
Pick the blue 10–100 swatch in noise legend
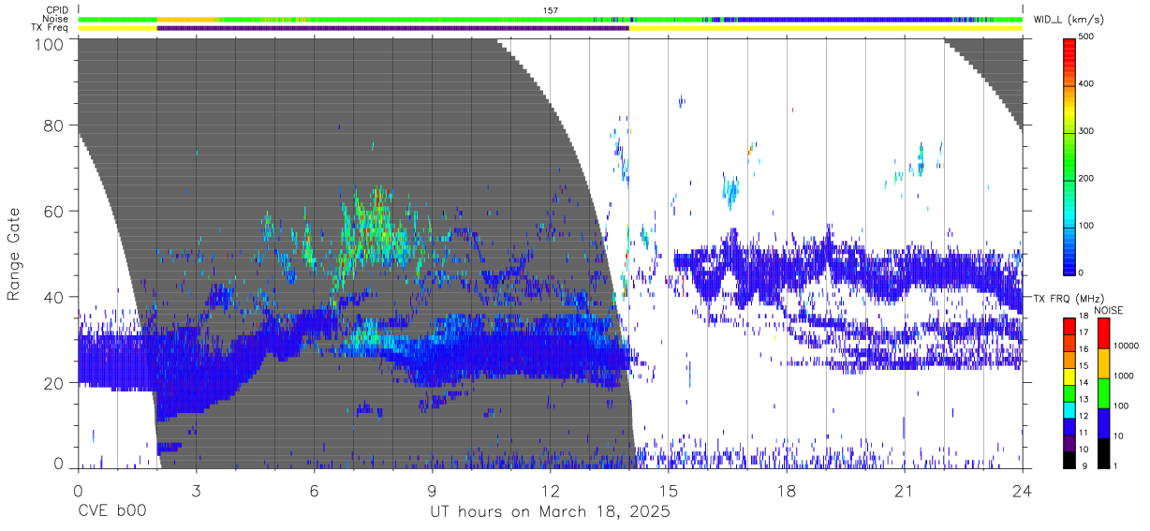tap(1102, 422)
